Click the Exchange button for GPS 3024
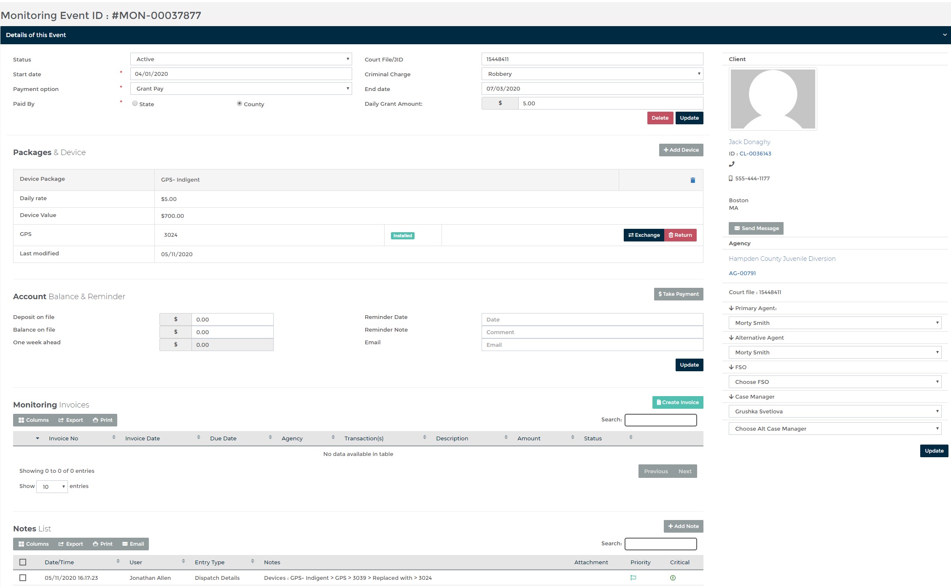 tap(644, 235)
